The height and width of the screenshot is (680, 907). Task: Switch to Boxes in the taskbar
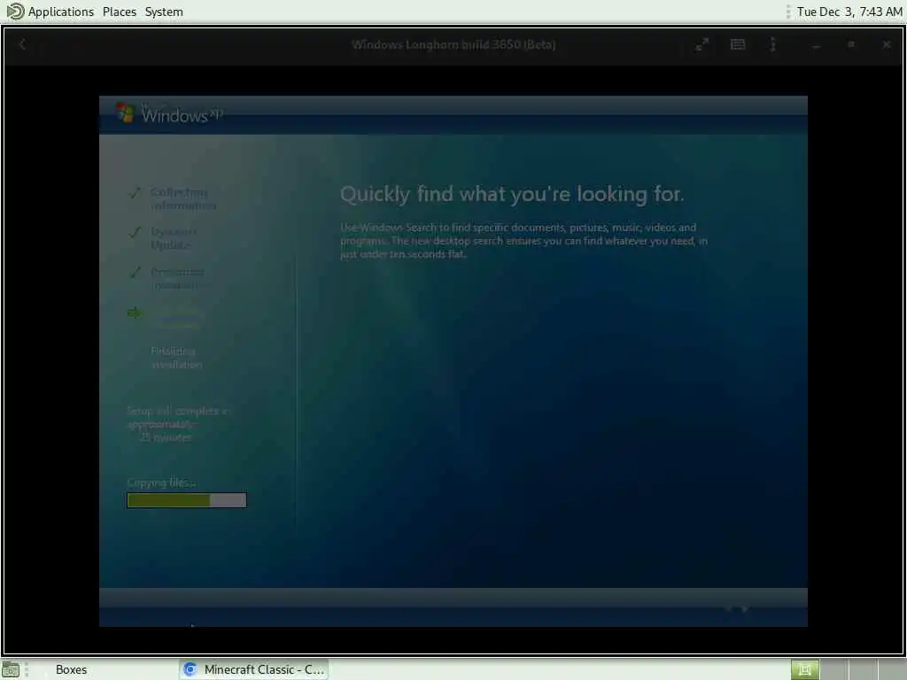(71, 669)
